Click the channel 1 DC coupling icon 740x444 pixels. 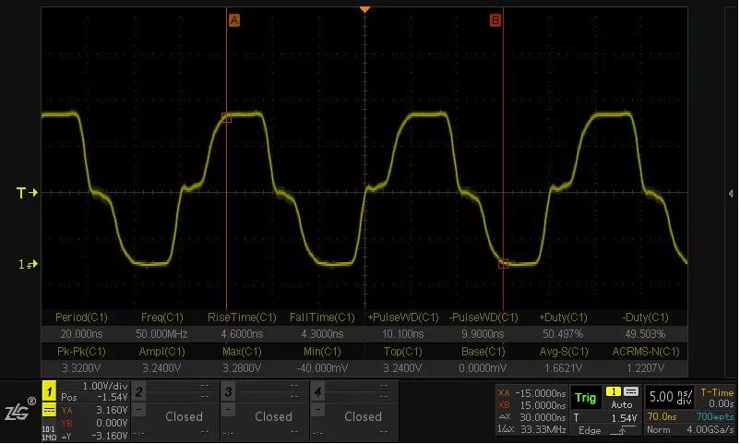(x=49, y=410)
